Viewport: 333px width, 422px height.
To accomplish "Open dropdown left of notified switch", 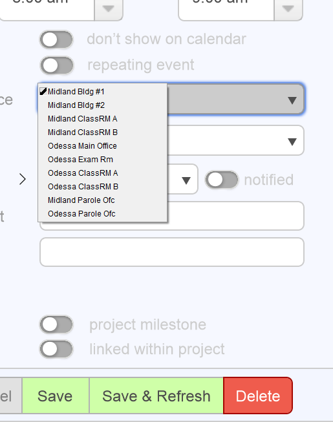I will click(186, 180).
